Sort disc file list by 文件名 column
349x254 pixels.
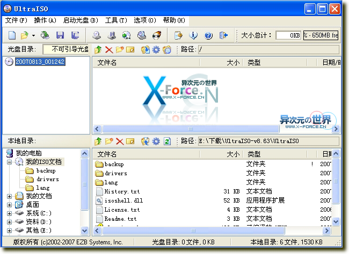point(146,63)
